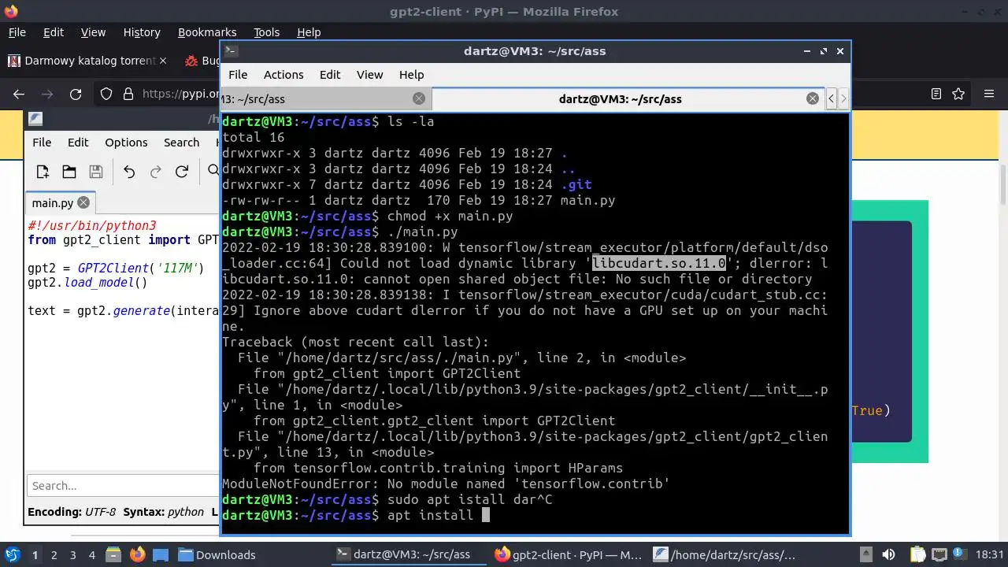This screenshot has height=567, width=1008.
Task: Open the Downloads taskbar entry
Action: click(x=217, y=554)
